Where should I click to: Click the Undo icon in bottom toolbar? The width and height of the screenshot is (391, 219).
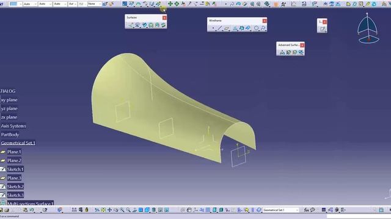tap(32, 210)
